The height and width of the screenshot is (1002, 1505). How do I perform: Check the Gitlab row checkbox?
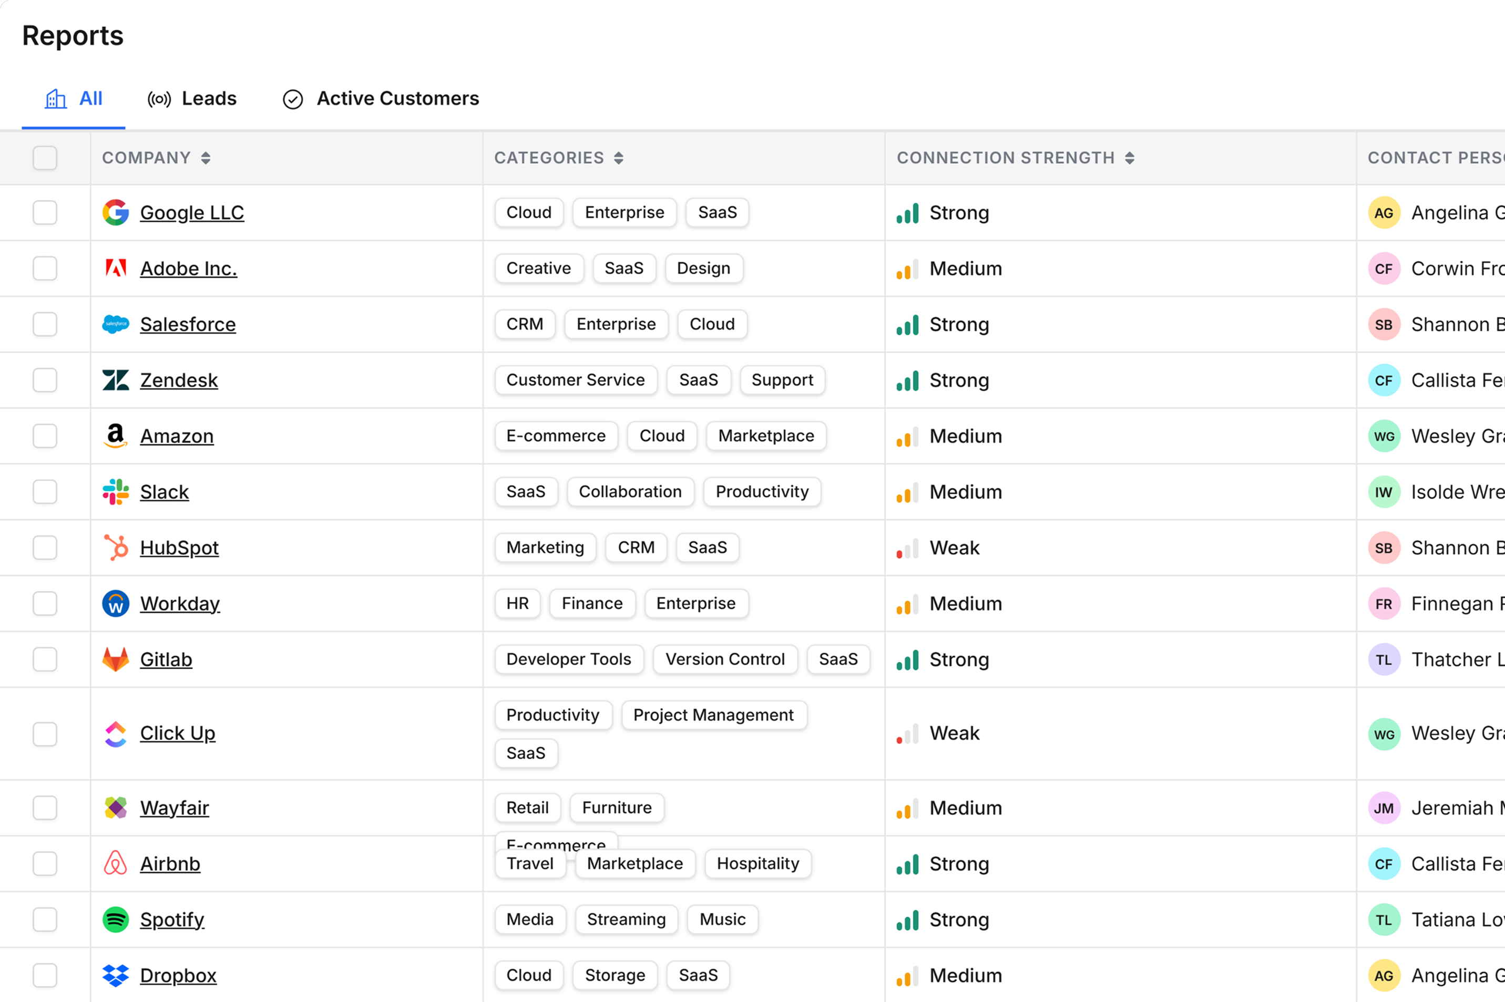pyautogui.click(x=45, y=659)
